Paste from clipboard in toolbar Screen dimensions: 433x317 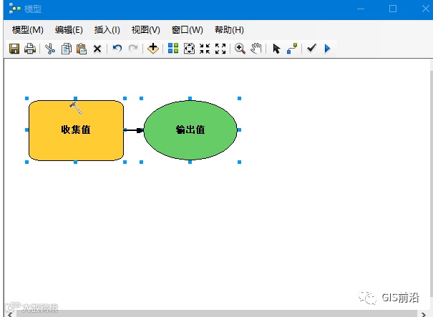point(82,49)
